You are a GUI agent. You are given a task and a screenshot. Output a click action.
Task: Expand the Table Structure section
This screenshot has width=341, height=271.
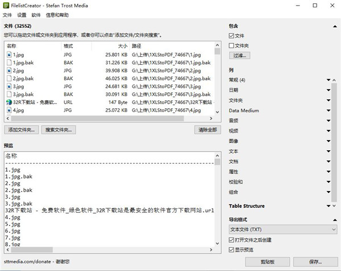pyautogui.click(x=328, y=206)
